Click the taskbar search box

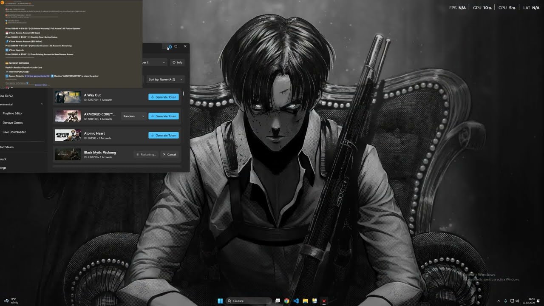click(x=249, y=301)
